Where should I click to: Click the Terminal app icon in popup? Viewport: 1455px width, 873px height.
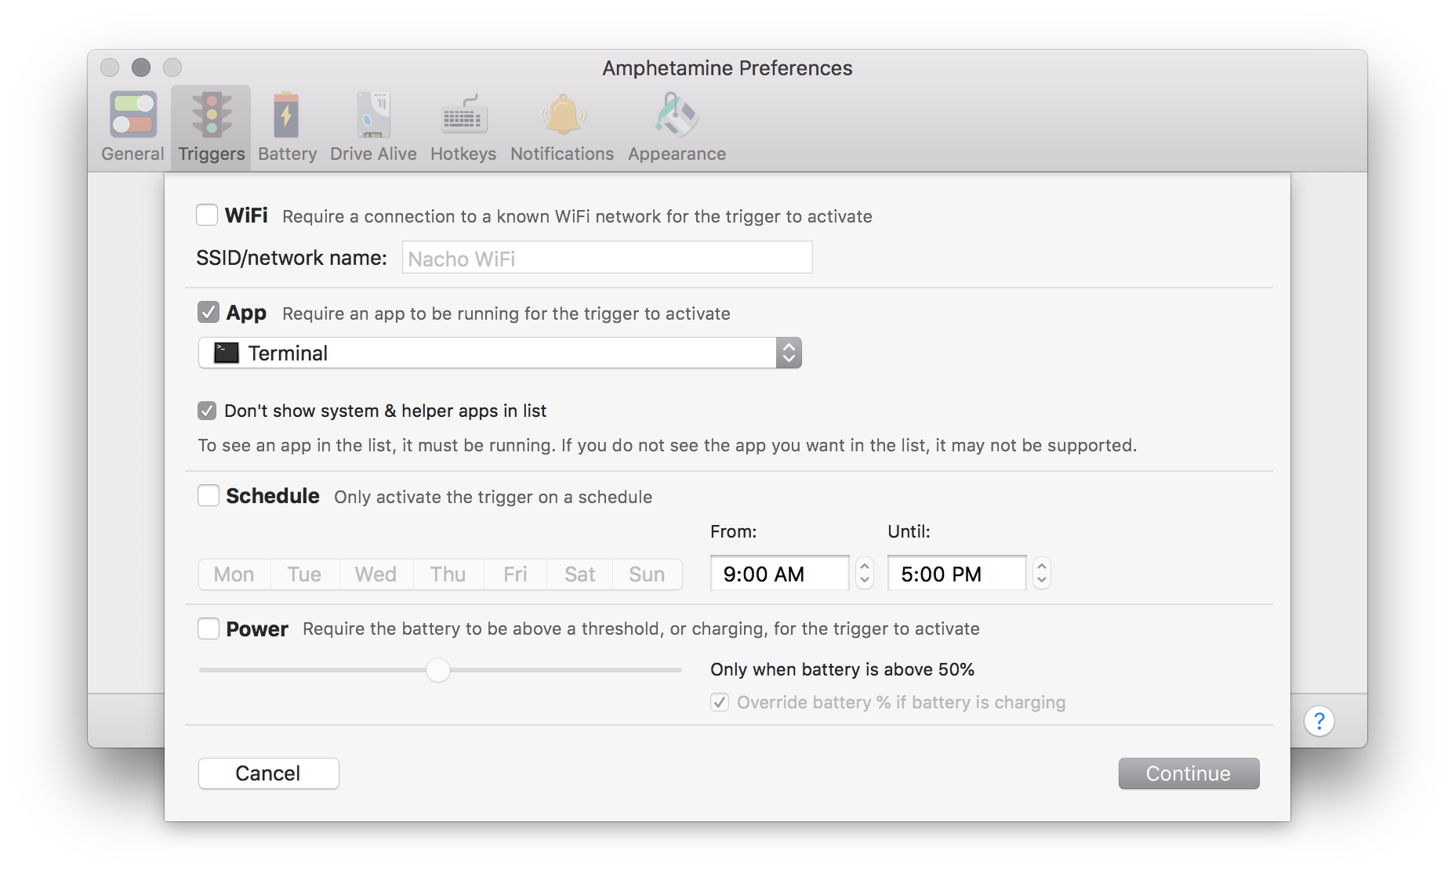227,353
